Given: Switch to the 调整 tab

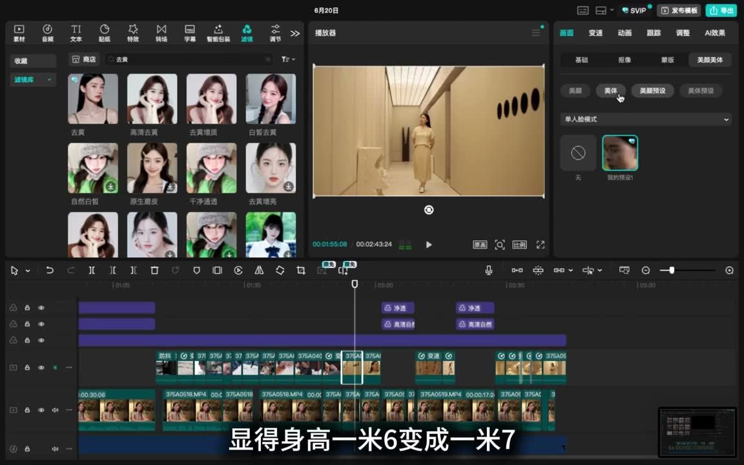Looking at the screenshot, I should (x=683, y=33).
